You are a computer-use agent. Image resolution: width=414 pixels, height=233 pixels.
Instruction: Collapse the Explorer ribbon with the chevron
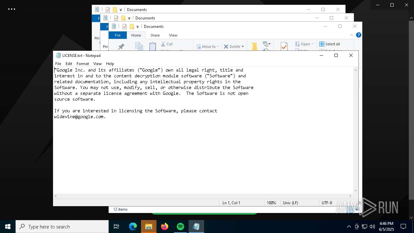(352, 35)
